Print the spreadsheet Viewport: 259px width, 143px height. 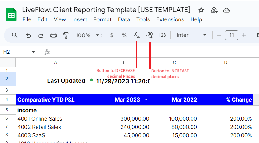53,35
